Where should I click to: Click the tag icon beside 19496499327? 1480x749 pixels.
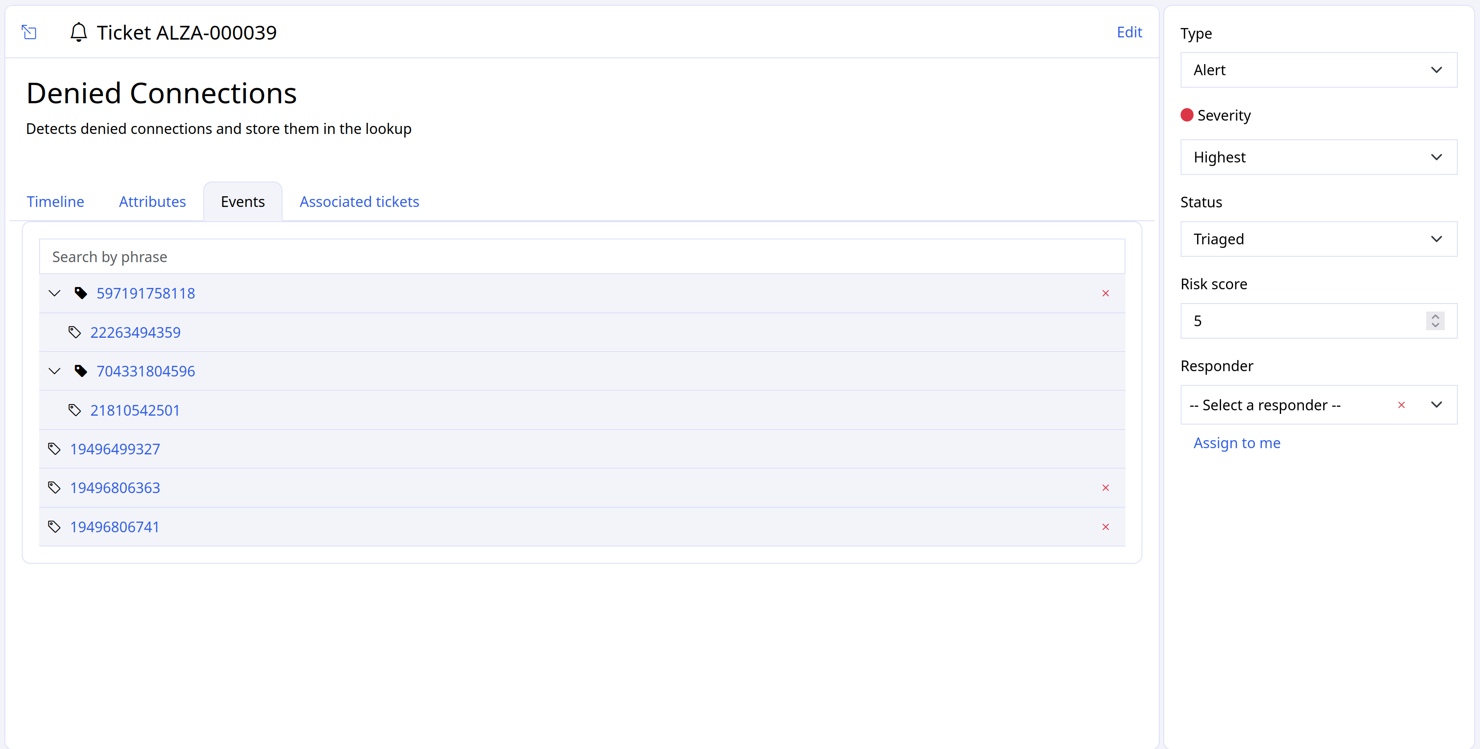(55, 449)
